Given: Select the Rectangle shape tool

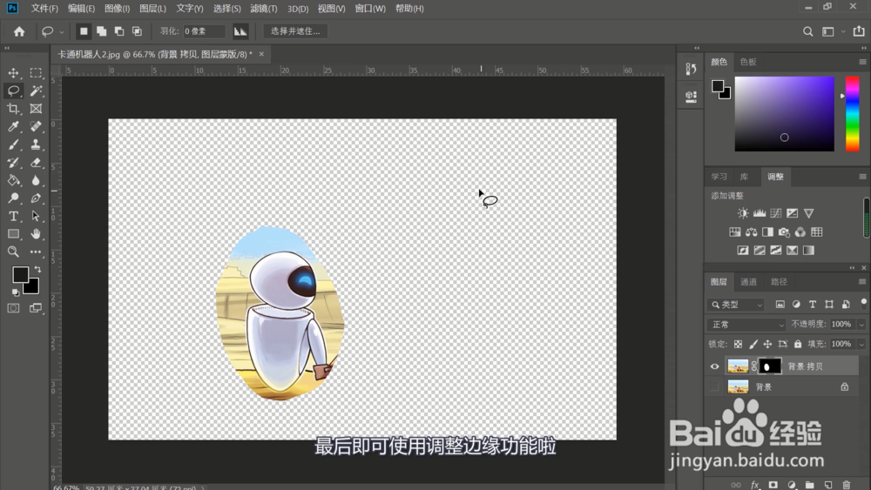Looking at the screenshot, I should 13,233.
